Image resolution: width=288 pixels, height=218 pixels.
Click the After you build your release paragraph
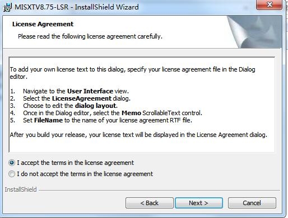point(138,135)
